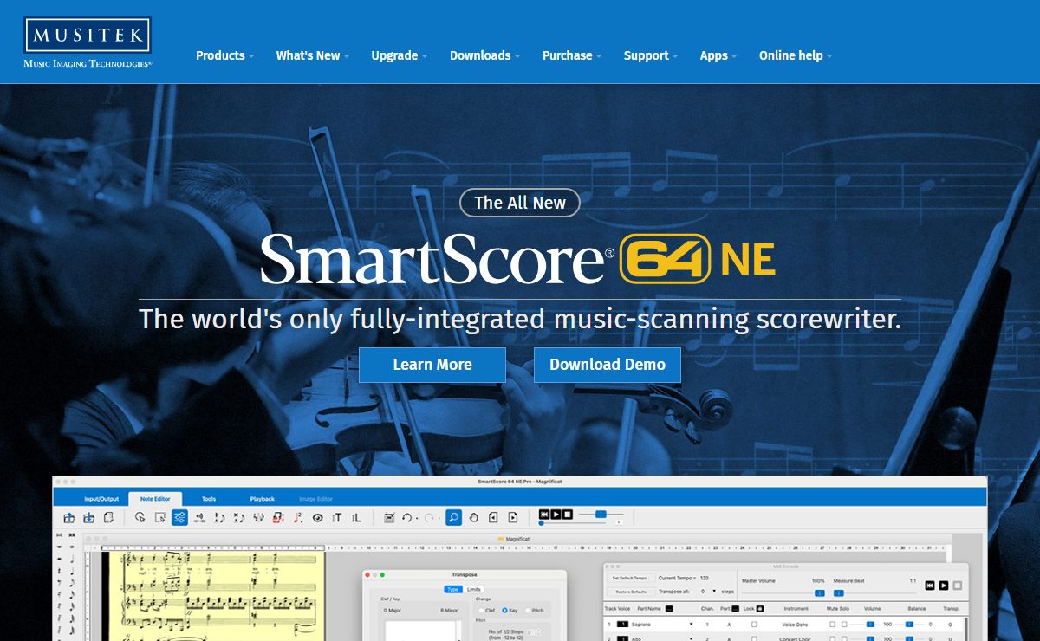1040x641 pixels.
Task: Click the Master Volume slider handle
Action: pyautogui.click(x=820, y=593)
